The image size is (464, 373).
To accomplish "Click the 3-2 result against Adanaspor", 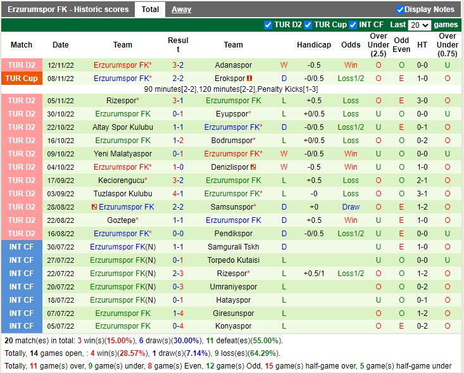I will click(178, 65).
